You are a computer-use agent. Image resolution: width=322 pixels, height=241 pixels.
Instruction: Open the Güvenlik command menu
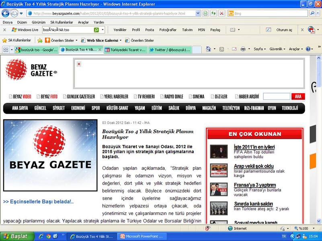tap(277, 49)
